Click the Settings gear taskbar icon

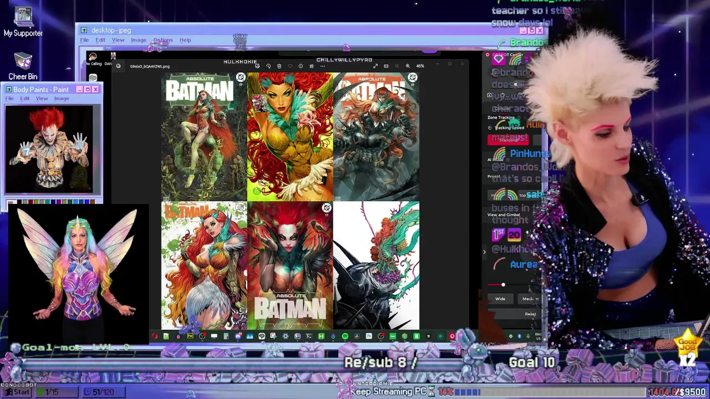tap(286, 336)
